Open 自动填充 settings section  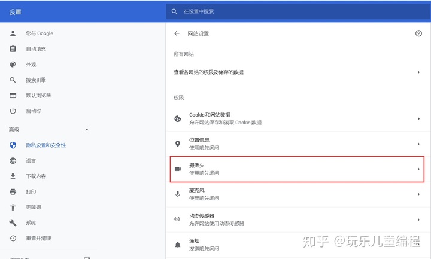pyautogui.click(x=36, y=49)
